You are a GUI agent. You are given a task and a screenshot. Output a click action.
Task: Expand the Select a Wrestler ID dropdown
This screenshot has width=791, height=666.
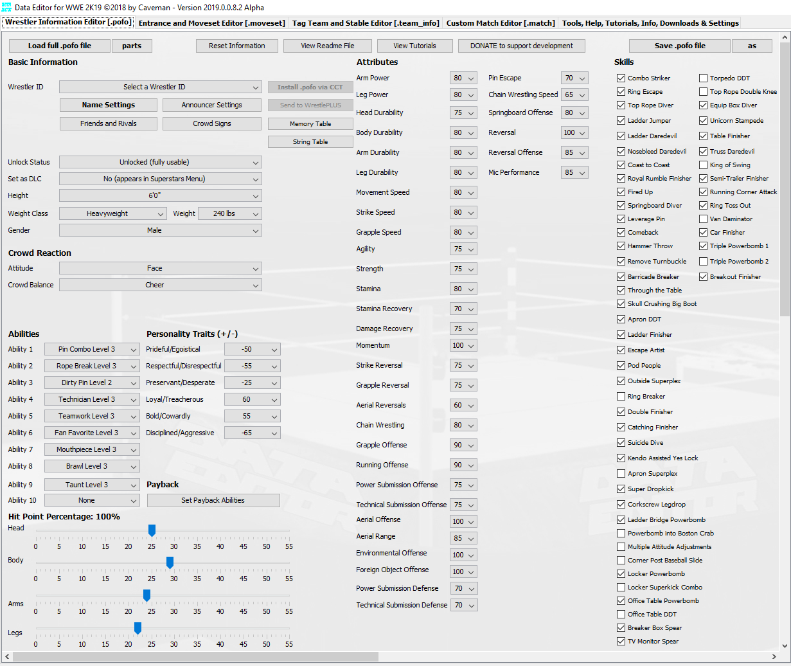(161, 87)
